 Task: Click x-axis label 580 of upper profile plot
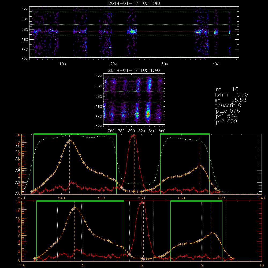pyautogui.click(x=142, y=198)
